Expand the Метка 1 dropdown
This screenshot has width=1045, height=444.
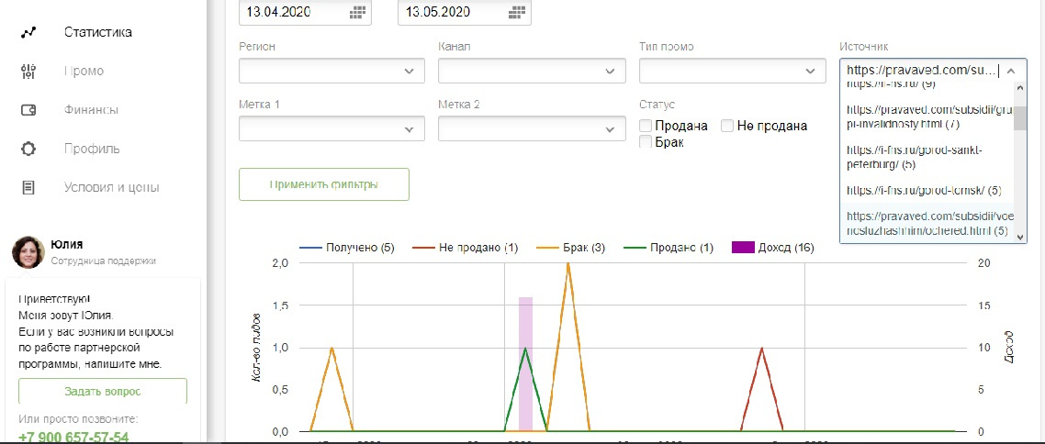(x=331, y=128)
